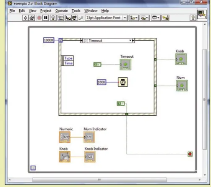
Task: Click the Step Over button
Action: point(74,18)
